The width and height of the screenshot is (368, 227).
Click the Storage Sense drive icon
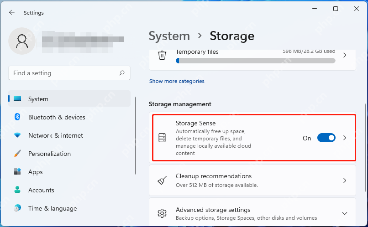[162, 138]
